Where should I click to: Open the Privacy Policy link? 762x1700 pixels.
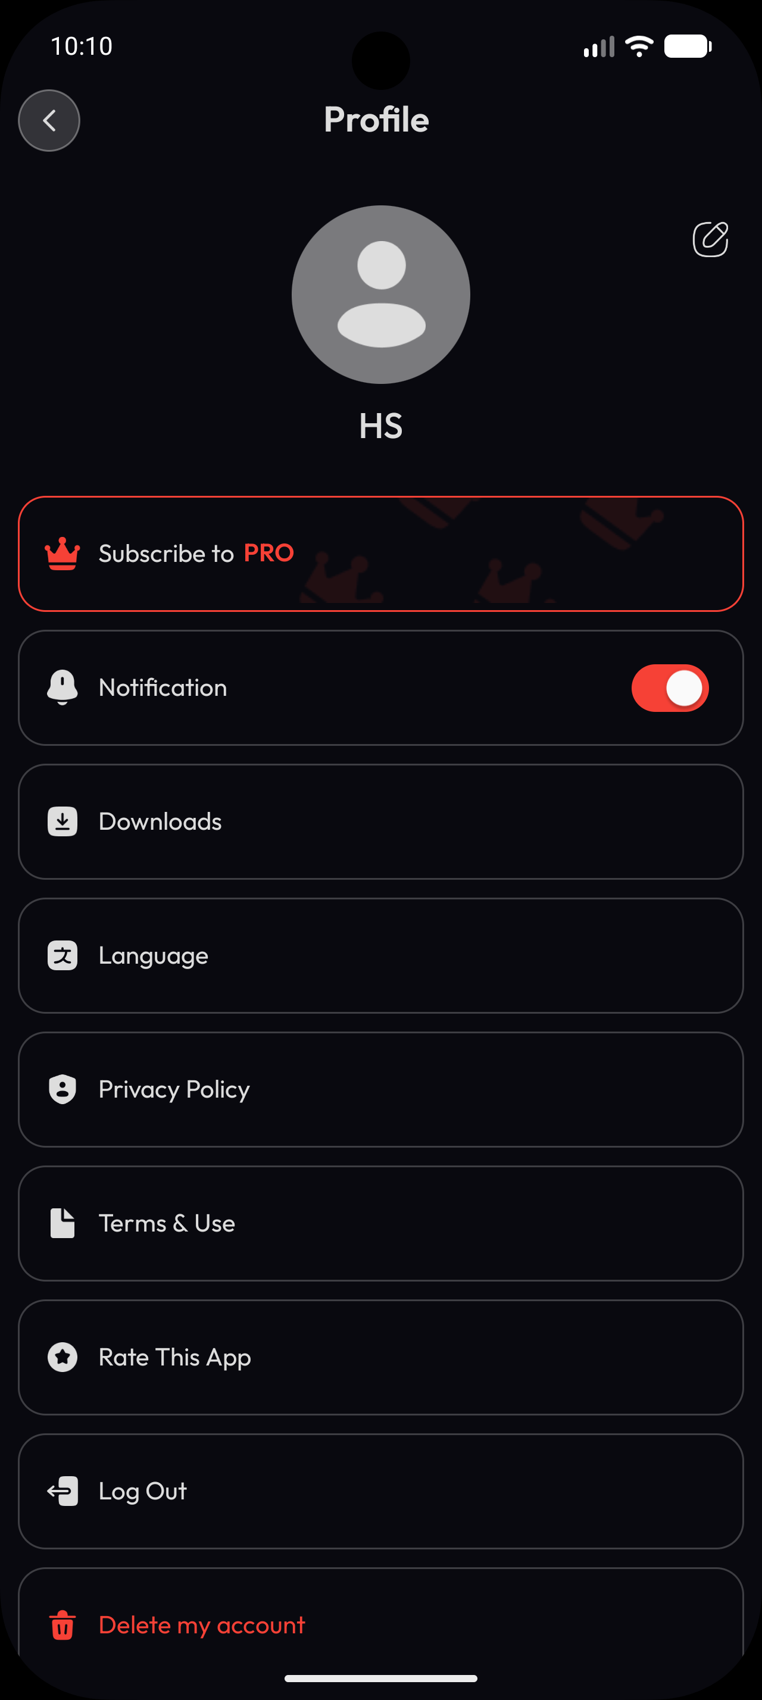pyautogui.click(x=380, y=1089)
